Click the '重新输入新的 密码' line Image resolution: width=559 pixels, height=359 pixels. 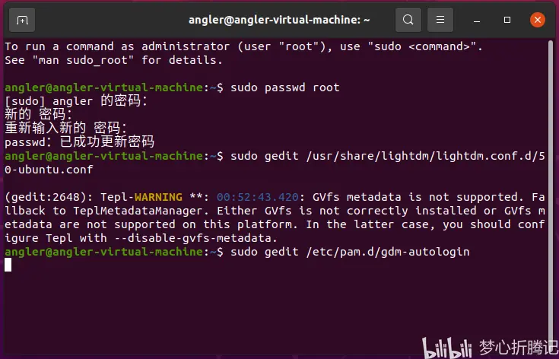pos(65,128)
